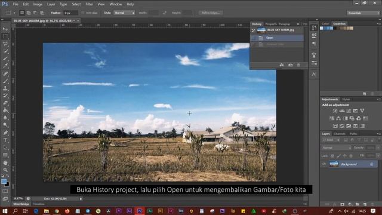Open the Swatches panel options menu

pos(378,24)
